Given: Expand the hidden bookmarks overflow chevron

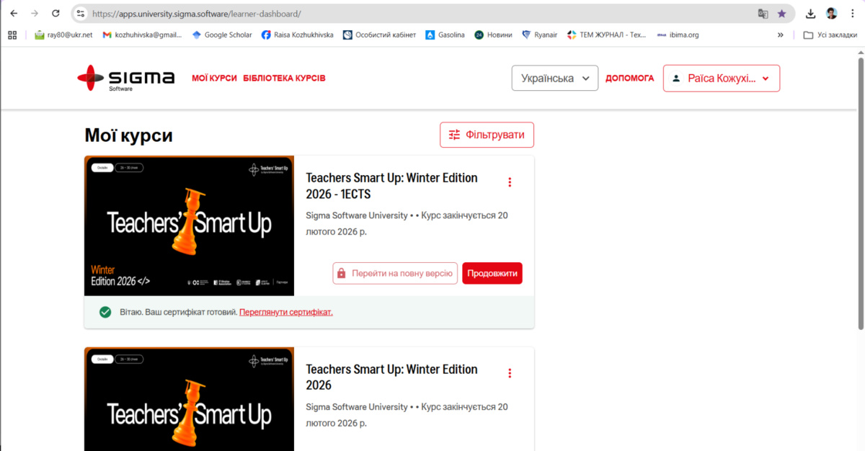Looking at the screenshot, I should pyautogui.click(x=780, y=35).
